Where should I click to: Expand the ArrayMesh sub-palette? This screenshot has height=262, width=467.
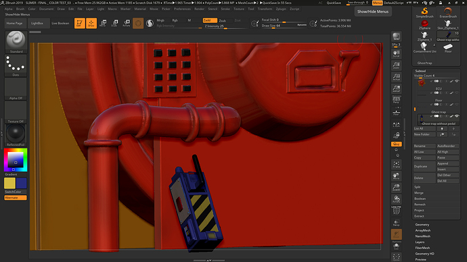coord(422,230)
